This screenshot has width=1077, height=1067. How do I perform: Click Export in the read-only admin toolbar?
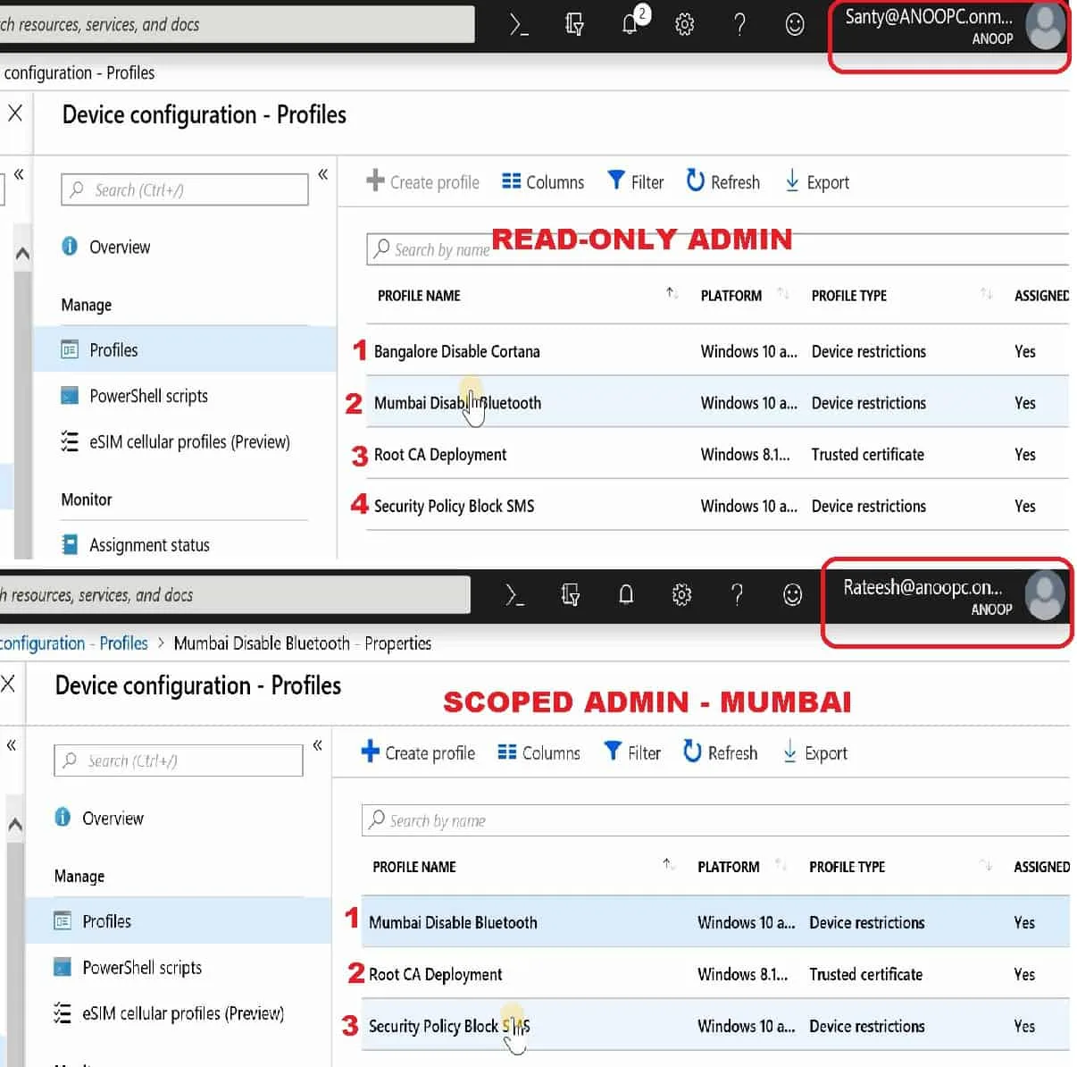[816, 182]
